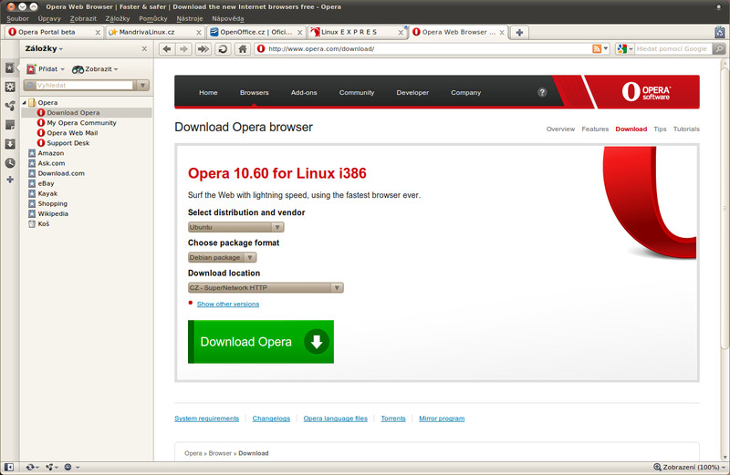
Task: Click the page vertical scrollbar
Action: [x=724, y=210]
